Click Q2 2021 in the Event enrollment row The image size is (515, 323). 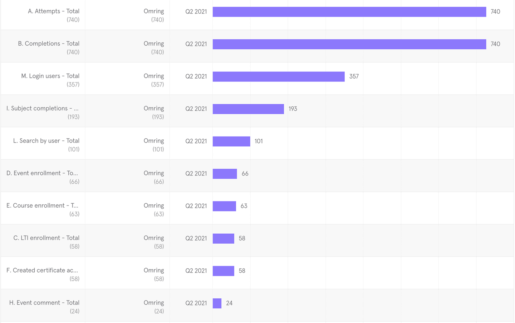pyautogui.click(x=196, y=174)
